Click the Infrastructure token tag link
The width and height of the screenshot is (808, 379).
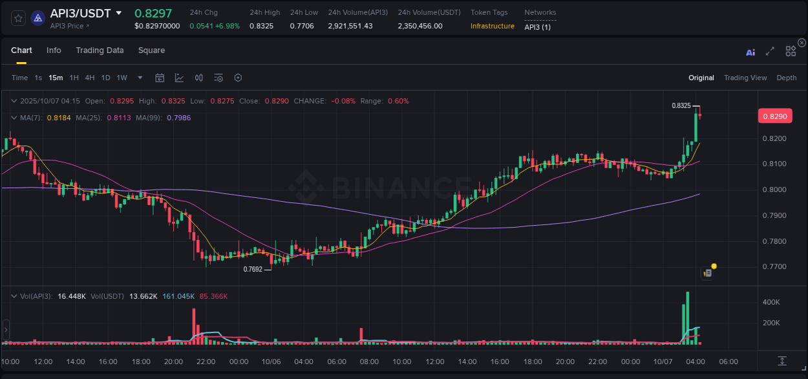point(491,27)
